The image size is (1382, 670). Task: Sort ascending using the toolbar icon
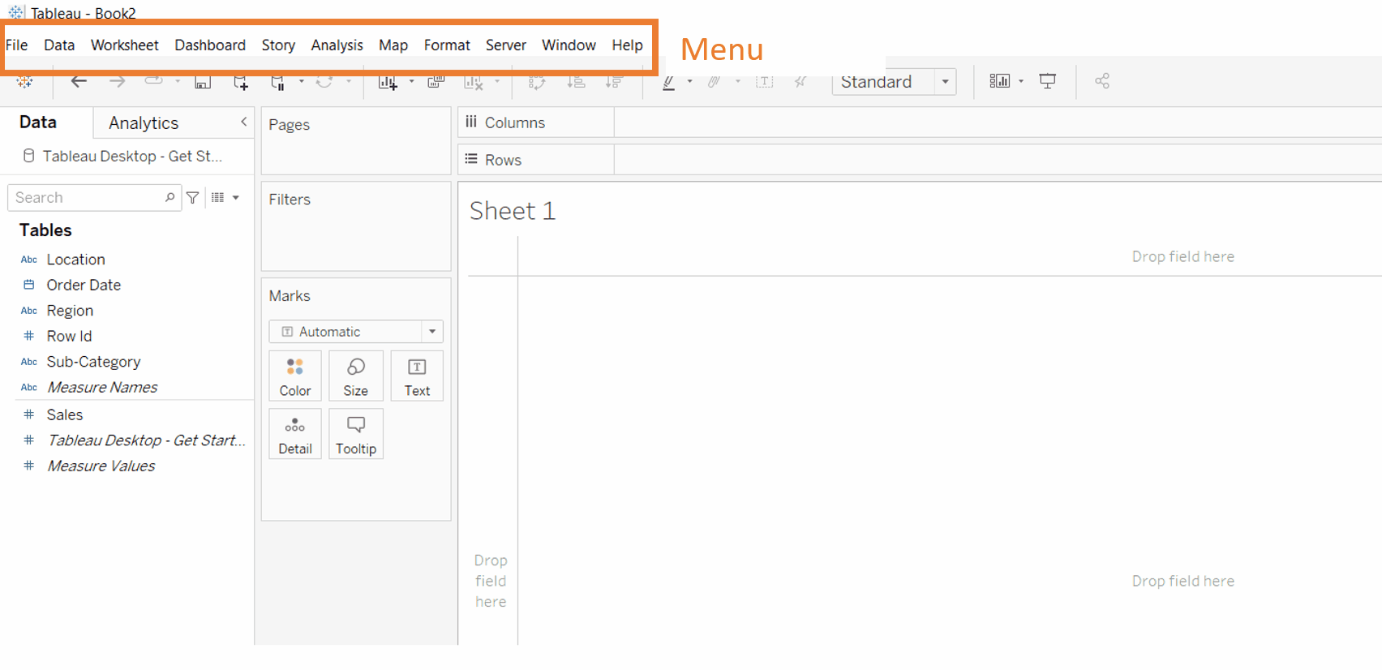tap(576, 81)
